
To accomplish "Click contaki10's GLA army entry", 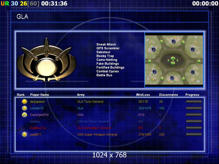I will tap(80, 108).
